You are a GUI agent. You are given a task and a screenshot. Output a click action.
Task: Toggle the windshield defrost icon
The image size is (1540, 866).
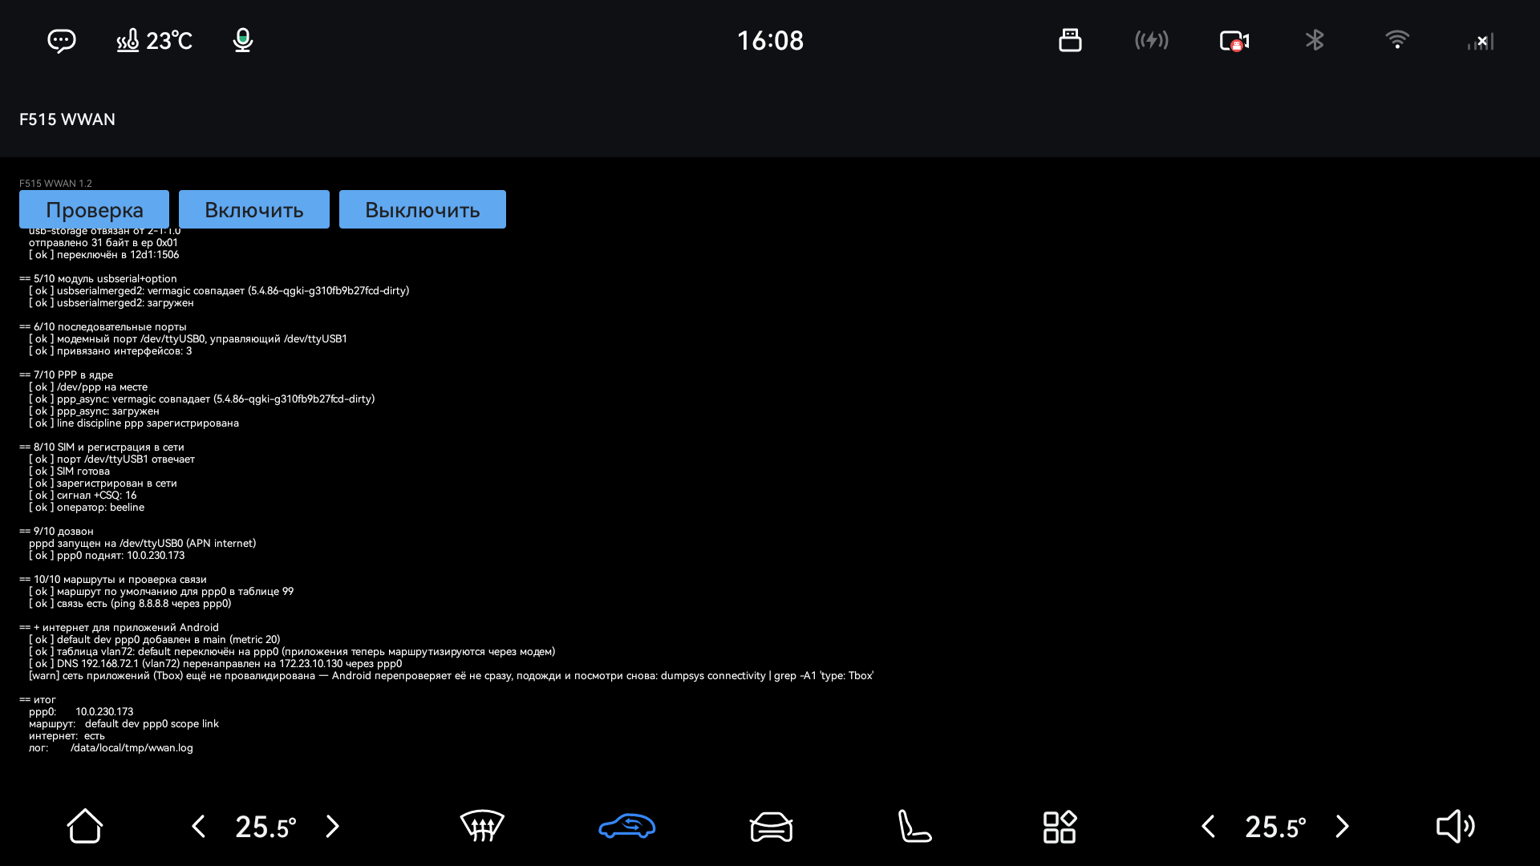click(x=482, y=826)
